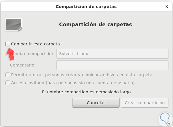
Task: Toggle the Acceso invitado checkbox
Action: 8,83
